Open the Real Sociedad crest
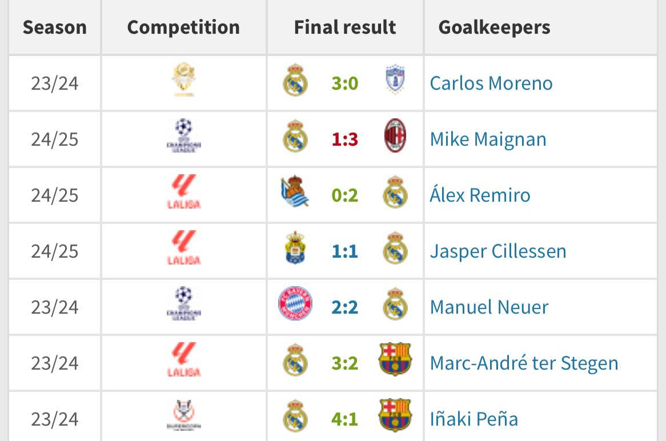 point(295,191)
